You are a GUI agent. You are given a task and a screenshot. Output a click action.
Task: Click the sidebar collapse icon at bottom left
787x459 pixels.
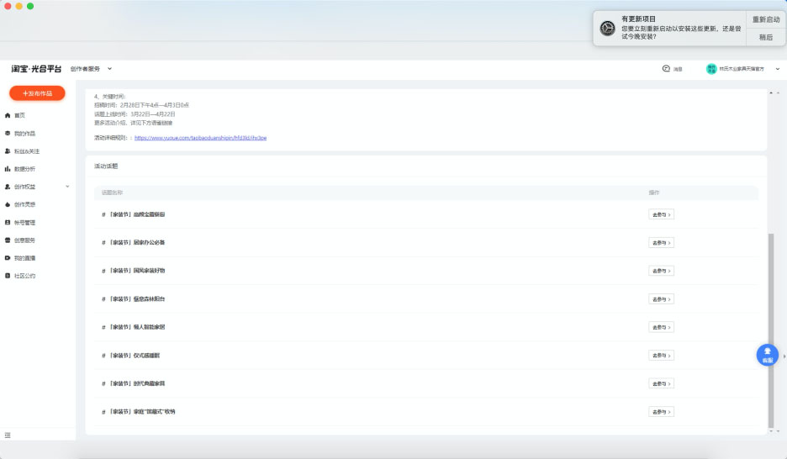(8, 435)
